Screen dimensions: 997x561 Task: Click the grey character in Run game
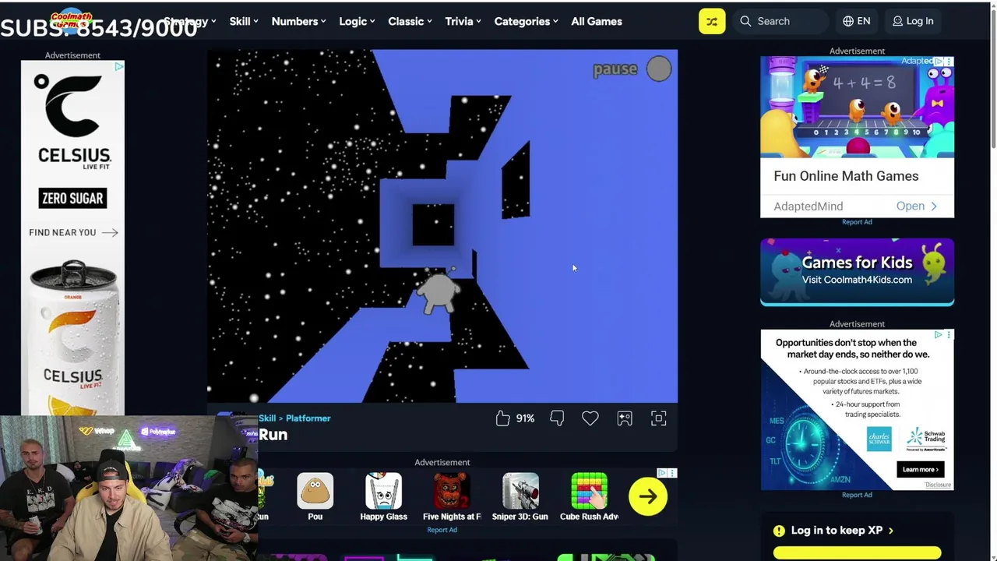[440, 291]
